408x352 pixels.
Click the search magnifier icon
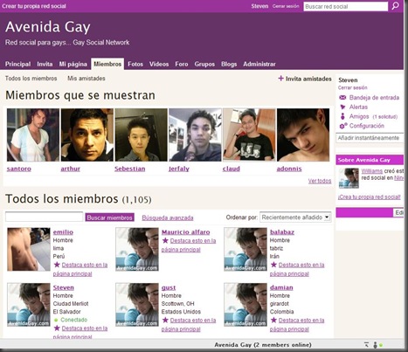pyautogui.click(x=395, y=6)
